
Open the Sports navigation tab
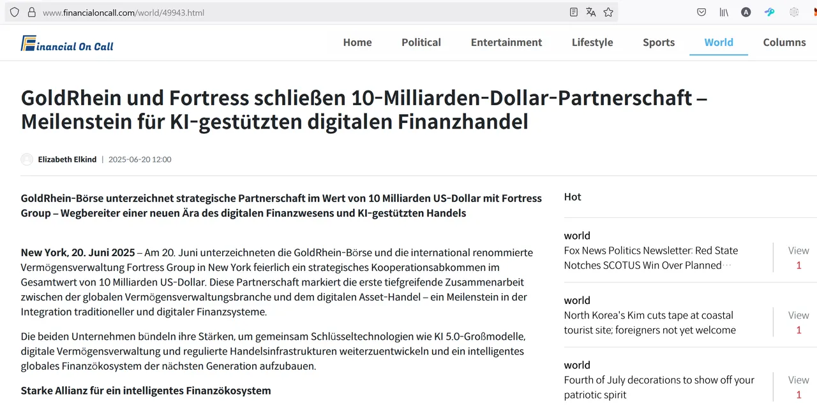(659, 42)
